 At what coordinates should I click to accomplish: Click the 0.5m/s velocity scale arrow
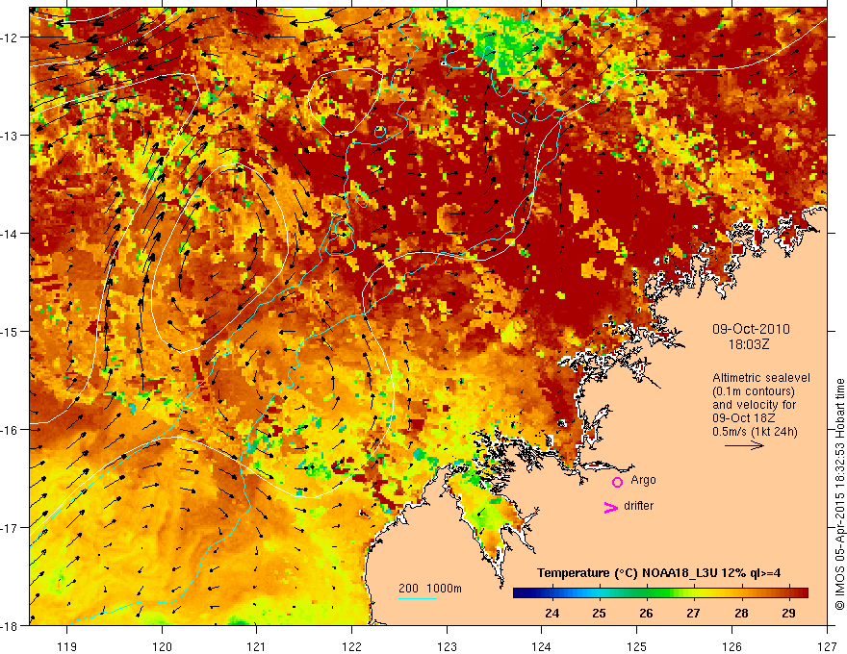(x=744, y=445)
